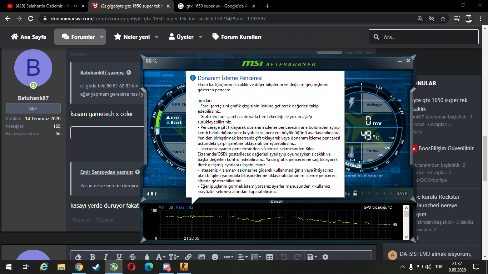Click the monitor graph scrollbar up arrow

406,208
